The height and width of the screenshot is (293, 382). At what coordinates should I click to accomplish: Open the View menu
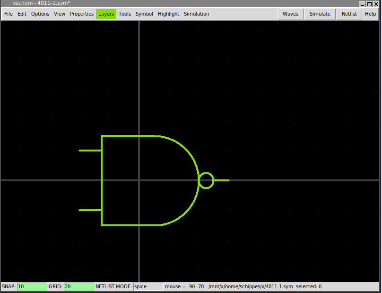[x=60, y=14]
